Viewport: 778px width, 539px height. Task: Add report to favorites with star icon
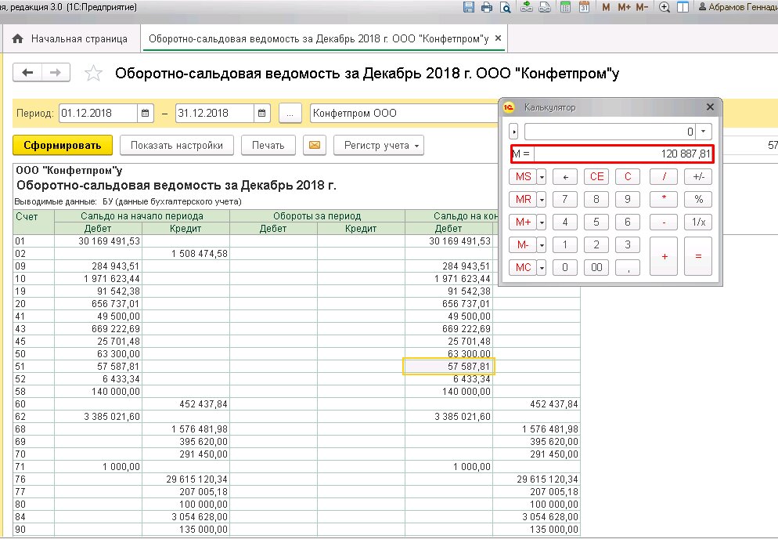point(93,73)
